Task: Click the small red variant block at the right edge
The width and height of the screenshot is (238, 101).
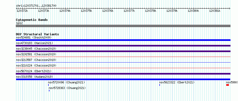Action: [228, 85]
